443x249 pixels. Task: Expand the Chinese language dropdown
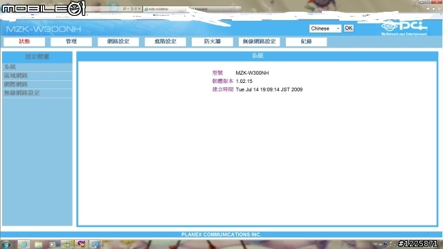[x=325, y=28]
